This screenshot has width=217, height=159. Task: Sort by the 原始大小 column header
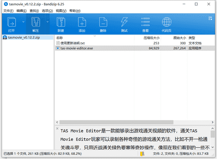point(174,38)
